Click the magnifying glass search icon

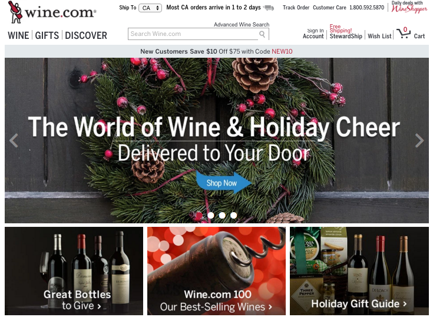point(262,34)
